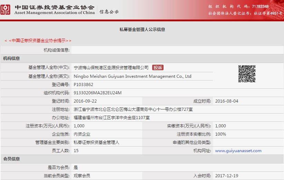Click the 登记编号 label

(61, 85)
